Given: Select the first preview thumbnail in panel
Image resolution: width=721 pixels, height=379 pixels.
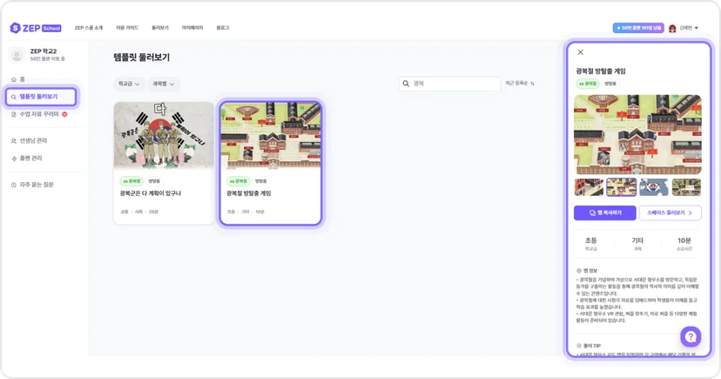Looking at the screenshot, I should tap(589, 187).
